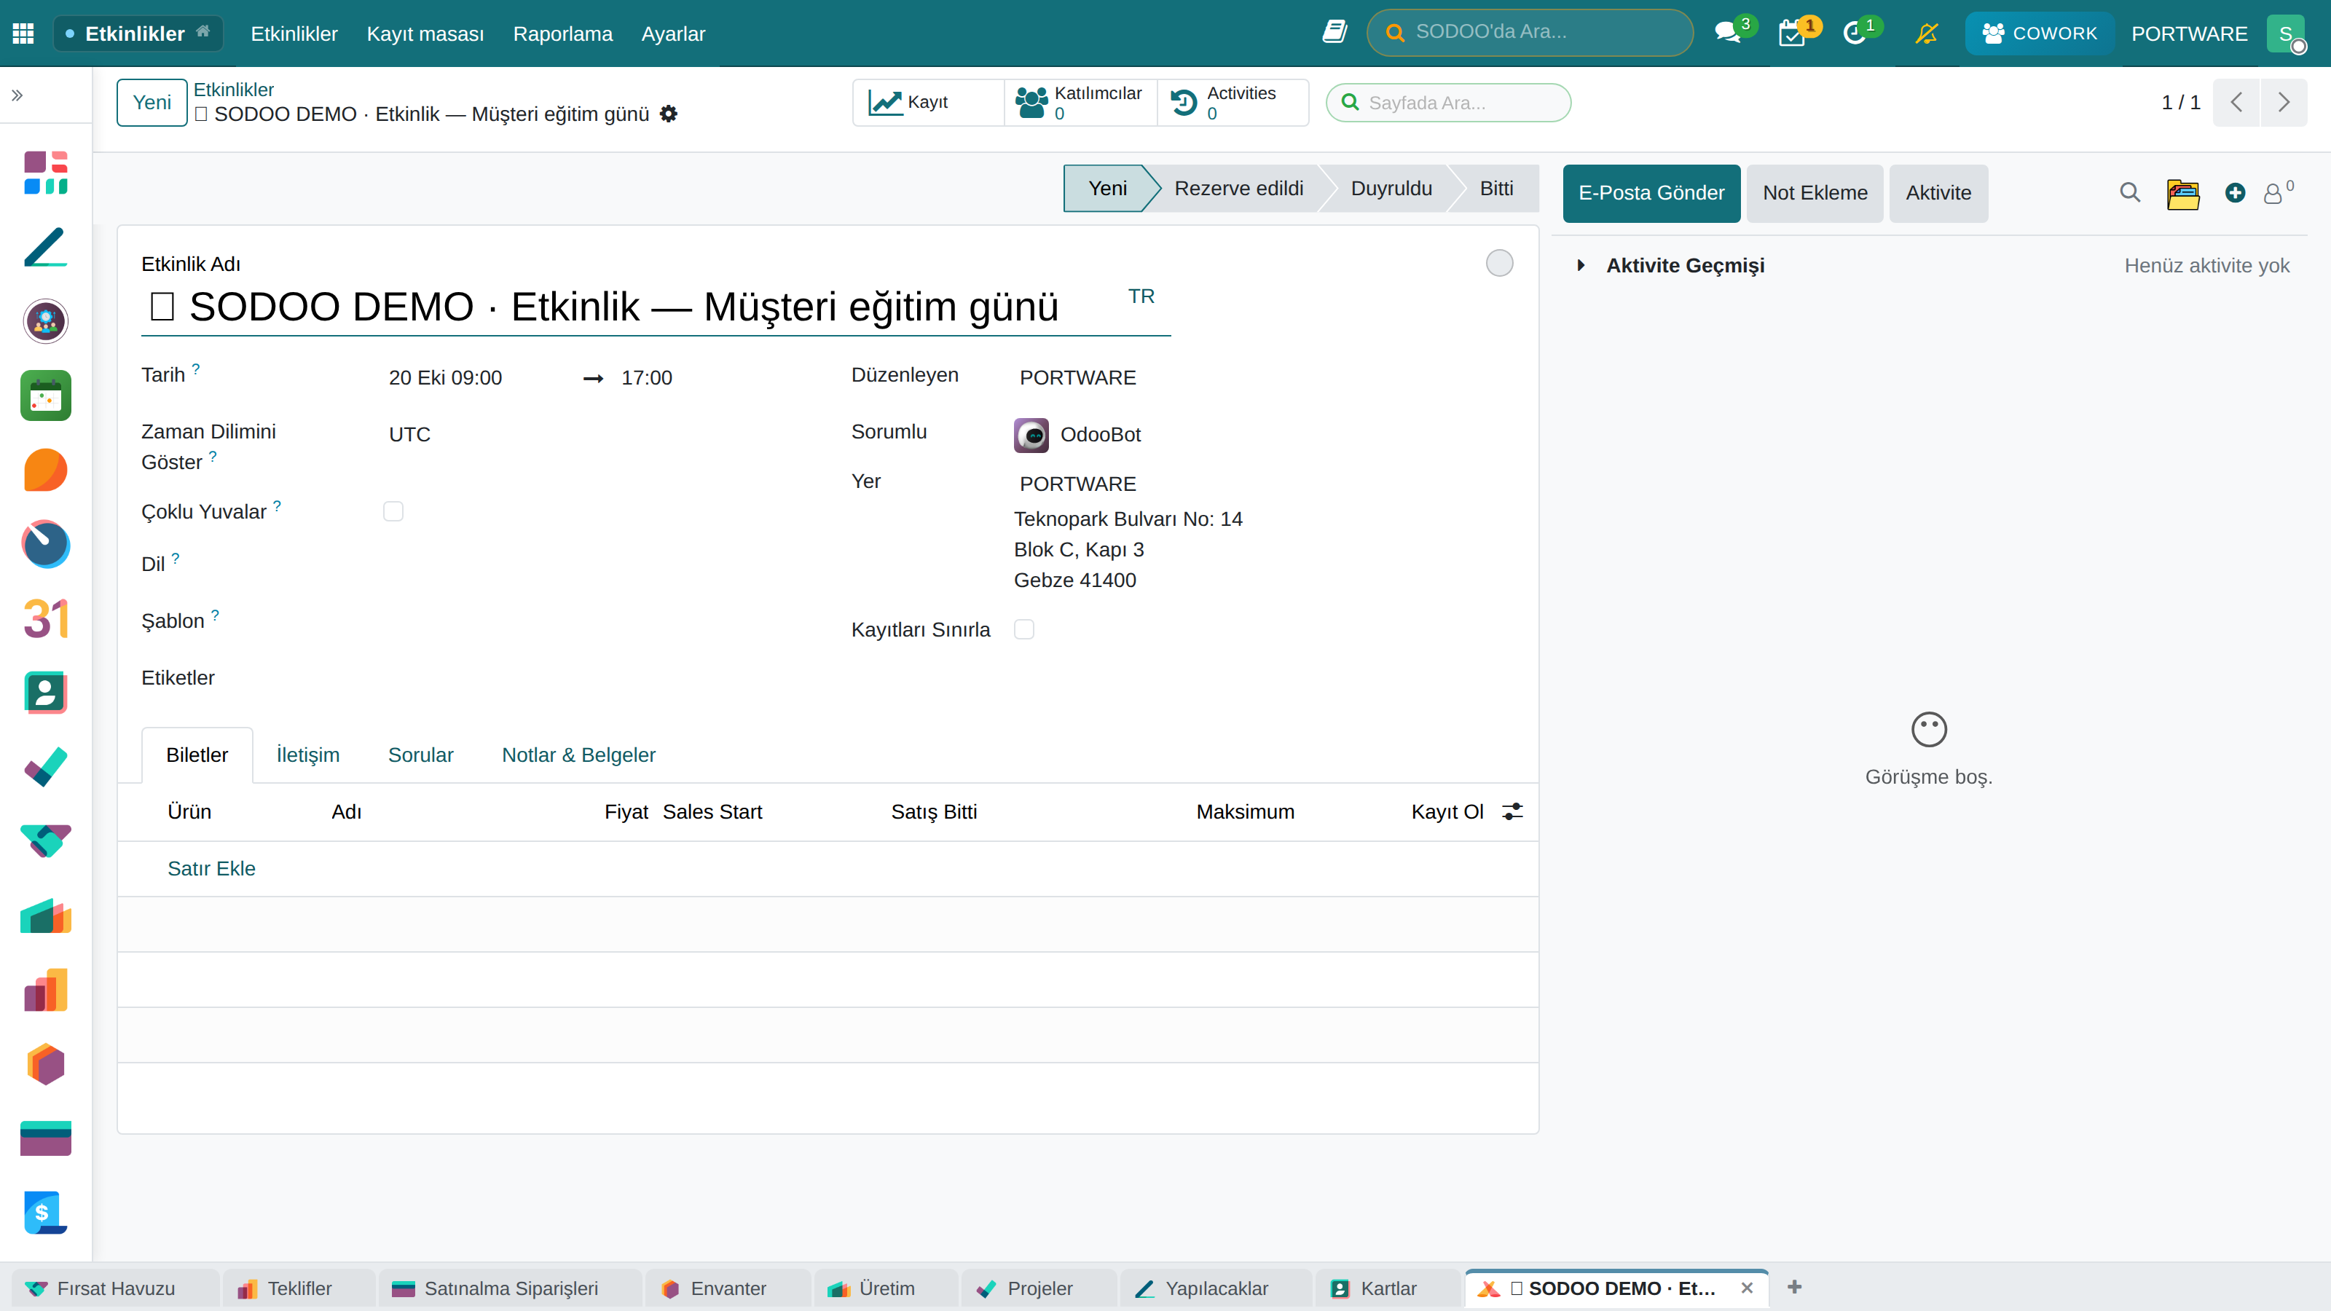Open the clock icon with green badge 1
Image resolution: width=2331 pixels, height=1311 pixels.
[x=1854, y=34]
